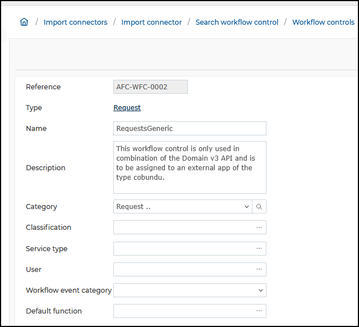Screen dimensions: 359x327
Task: Click the Service type input field
Action: click(190, 248)
